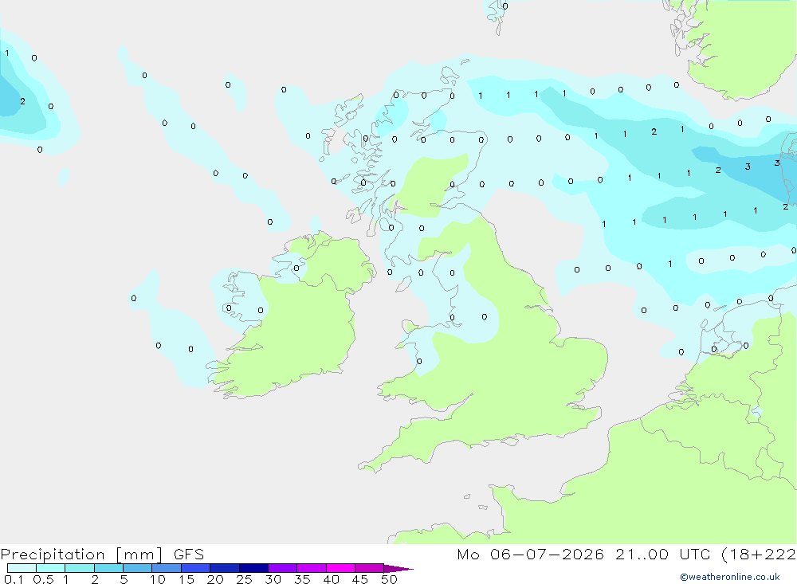Pick the 25–30 mm navy legend swatch
797x584 pixels.
pos(253,568)
